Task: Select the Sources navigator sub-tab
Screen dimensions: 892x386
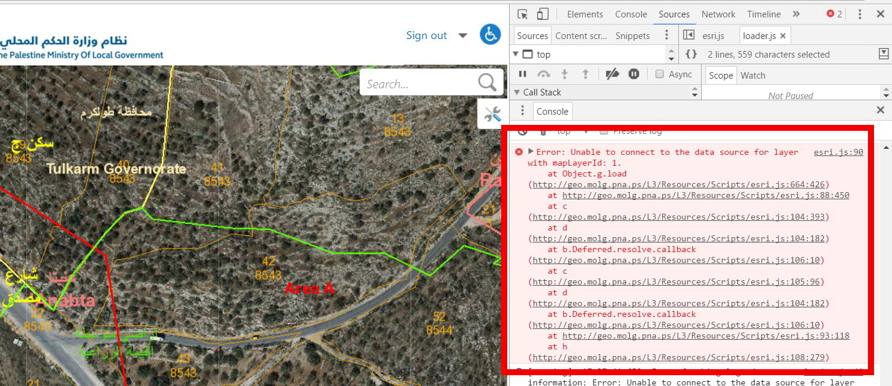Action: [x=532, y=36]
